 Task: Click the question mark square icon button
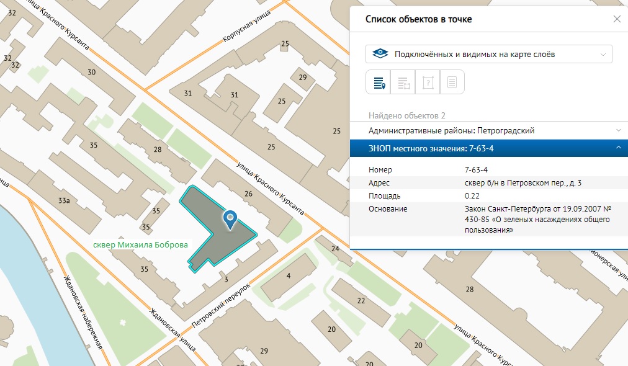point(428,82)
